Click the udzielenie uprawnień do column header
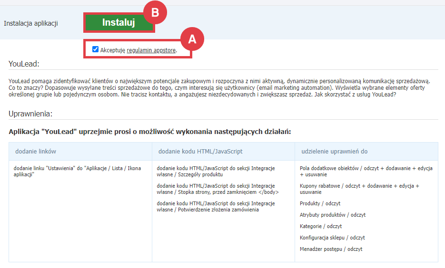 334,151
